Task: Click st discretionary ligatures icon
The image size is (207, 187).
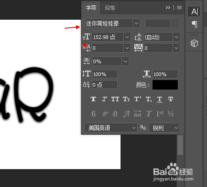Action: (115, 114)
